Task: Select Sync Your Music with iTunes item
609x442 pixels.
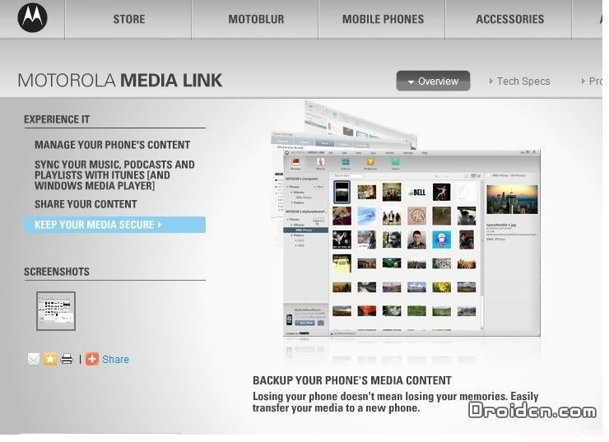Action: pos(114,175)
